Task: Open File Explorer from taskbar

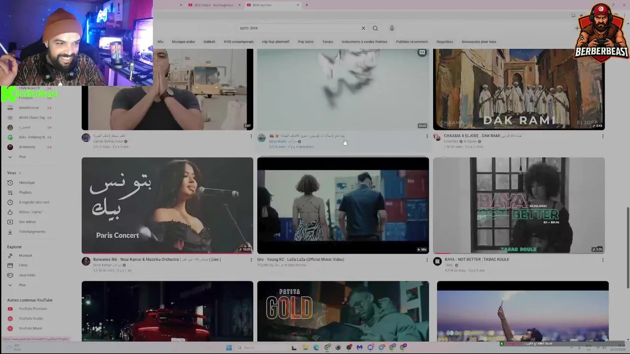Action: (305, 348)
